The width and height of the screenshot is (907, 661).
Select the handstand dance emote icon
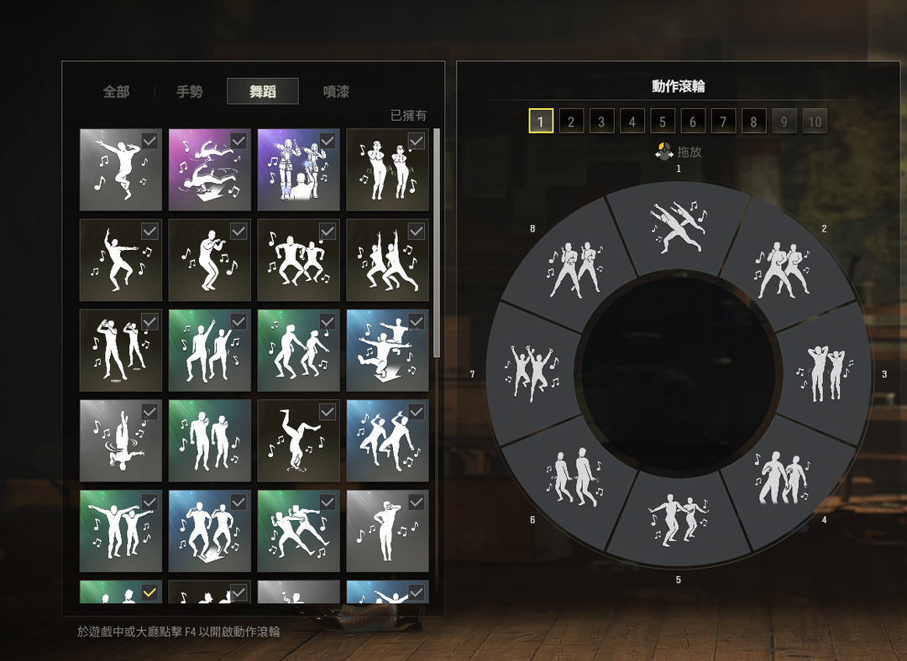click(298, 440)
